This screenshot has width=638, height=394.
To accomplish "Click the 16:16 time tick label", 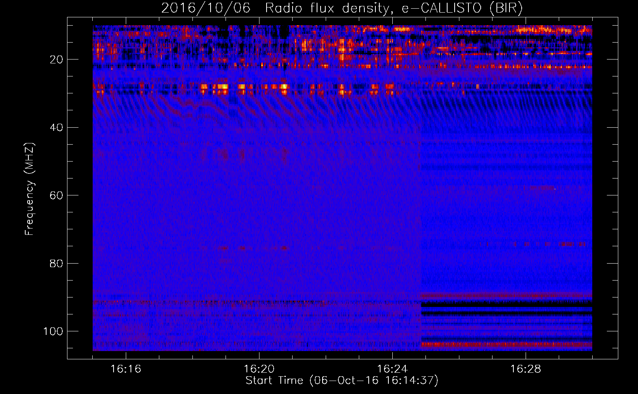I will (126, 369).
